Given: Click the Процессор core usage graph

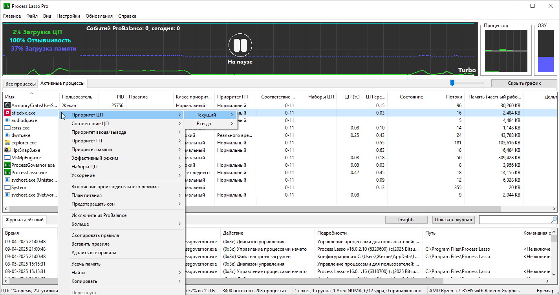Looking at the screenshot, I should pos(505,51).
